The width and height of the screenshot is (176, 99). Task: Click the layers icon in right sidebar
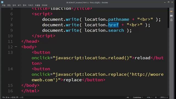coord(171,20)
